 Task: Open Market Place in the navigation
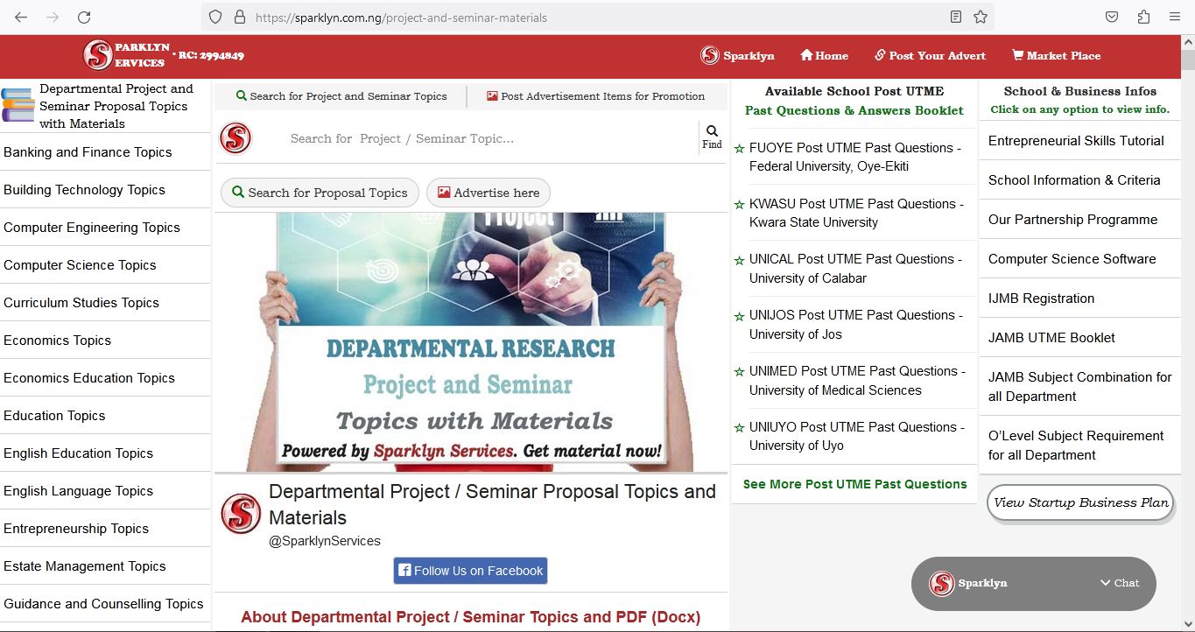point(1057,55)
